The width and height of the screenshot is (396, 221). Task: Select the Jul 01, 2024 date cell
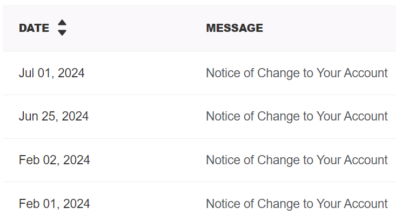click(52, 73)
